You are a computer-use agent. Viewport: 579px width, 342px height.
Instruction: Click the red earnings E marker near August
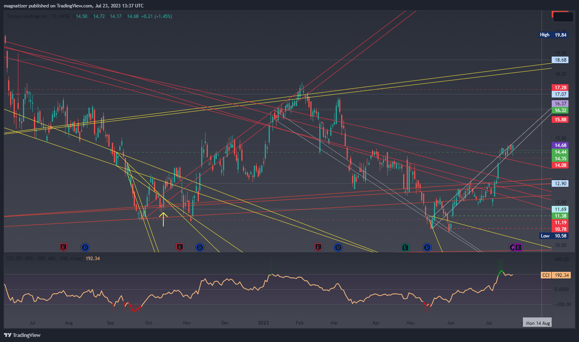[x=63, y=247]
